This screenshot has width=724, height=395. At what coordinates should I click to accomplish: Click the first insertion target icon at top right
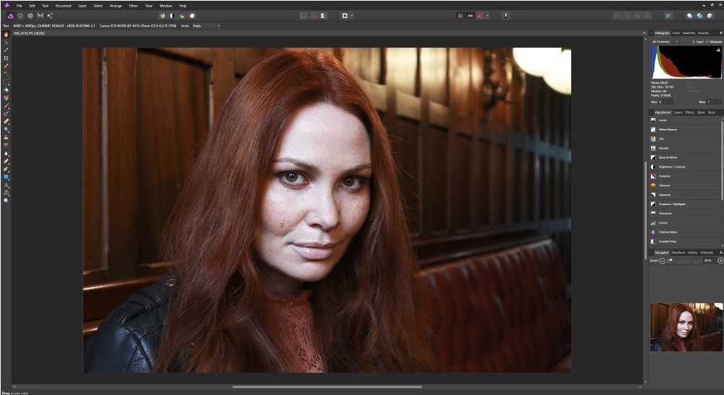coord(689,16)
